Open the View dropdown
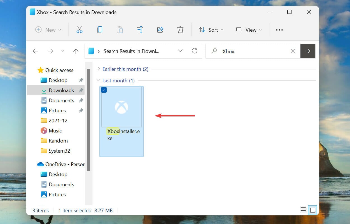Image resolution: width=350 pixels, height=224 pixels. click(x=249, y=30)
